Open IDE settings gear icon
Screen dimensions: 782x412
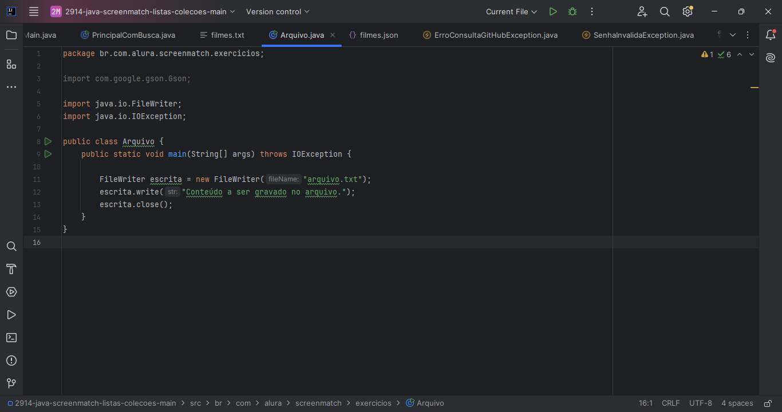point(688,11)
